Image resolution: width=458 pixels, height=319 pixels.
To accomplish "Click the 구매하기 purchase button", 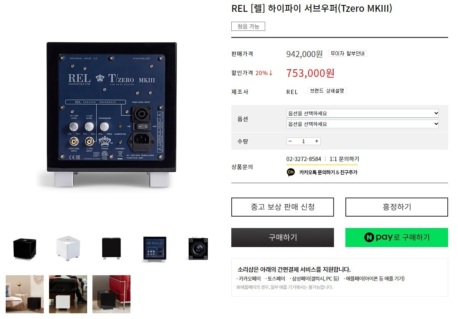I will tap(283, 238).
